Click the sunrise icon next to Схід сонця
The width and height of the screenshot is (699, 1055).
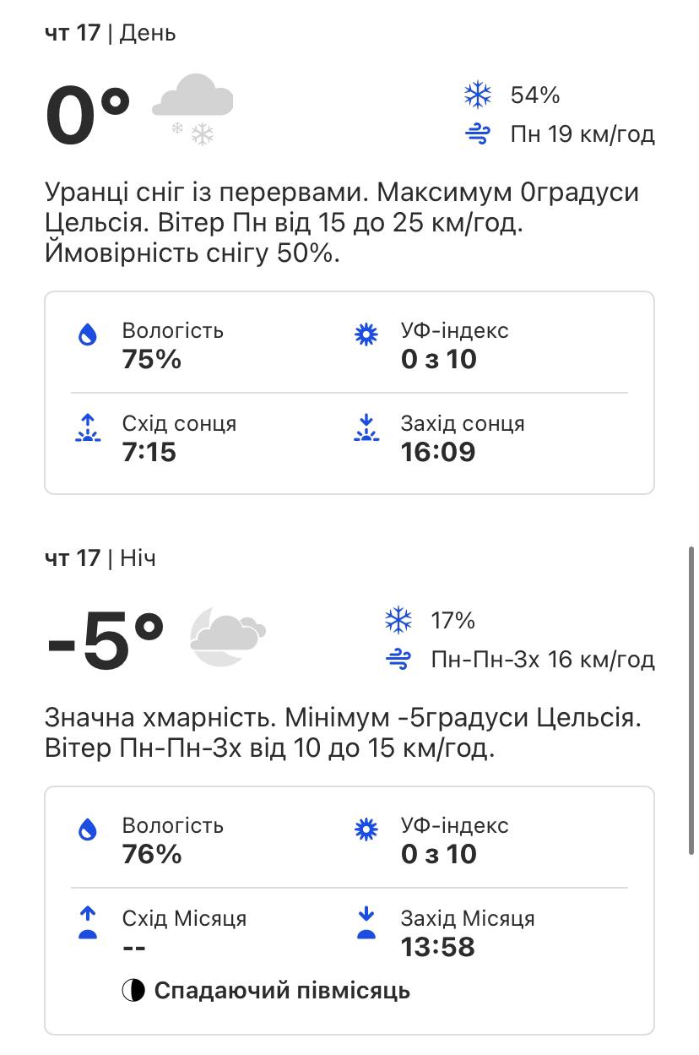[x=89, y=429]
